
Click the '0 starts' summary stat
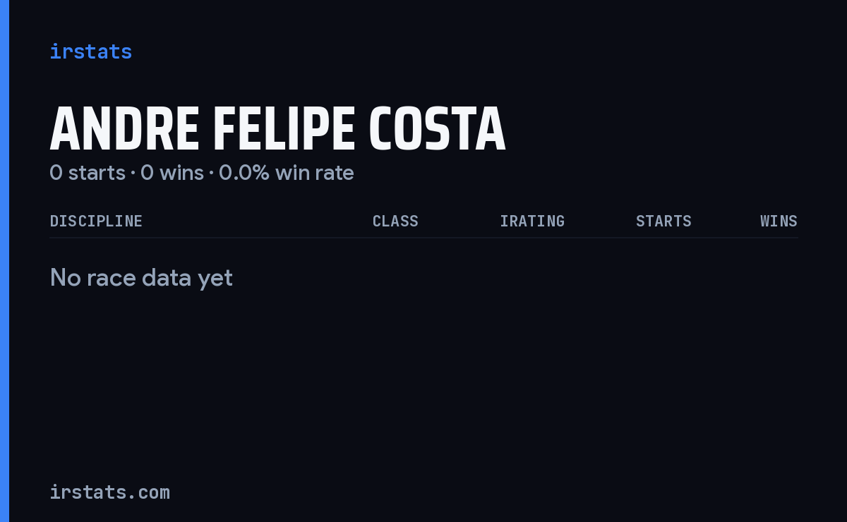tap(88, 172)
